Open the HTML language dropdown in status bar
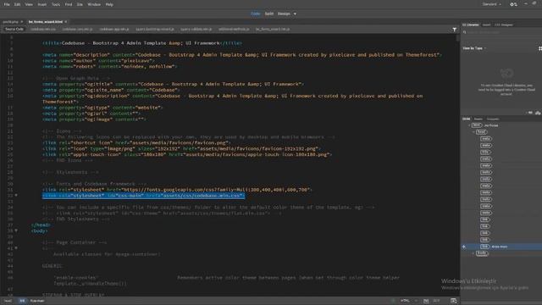 (x=408, y=301)
